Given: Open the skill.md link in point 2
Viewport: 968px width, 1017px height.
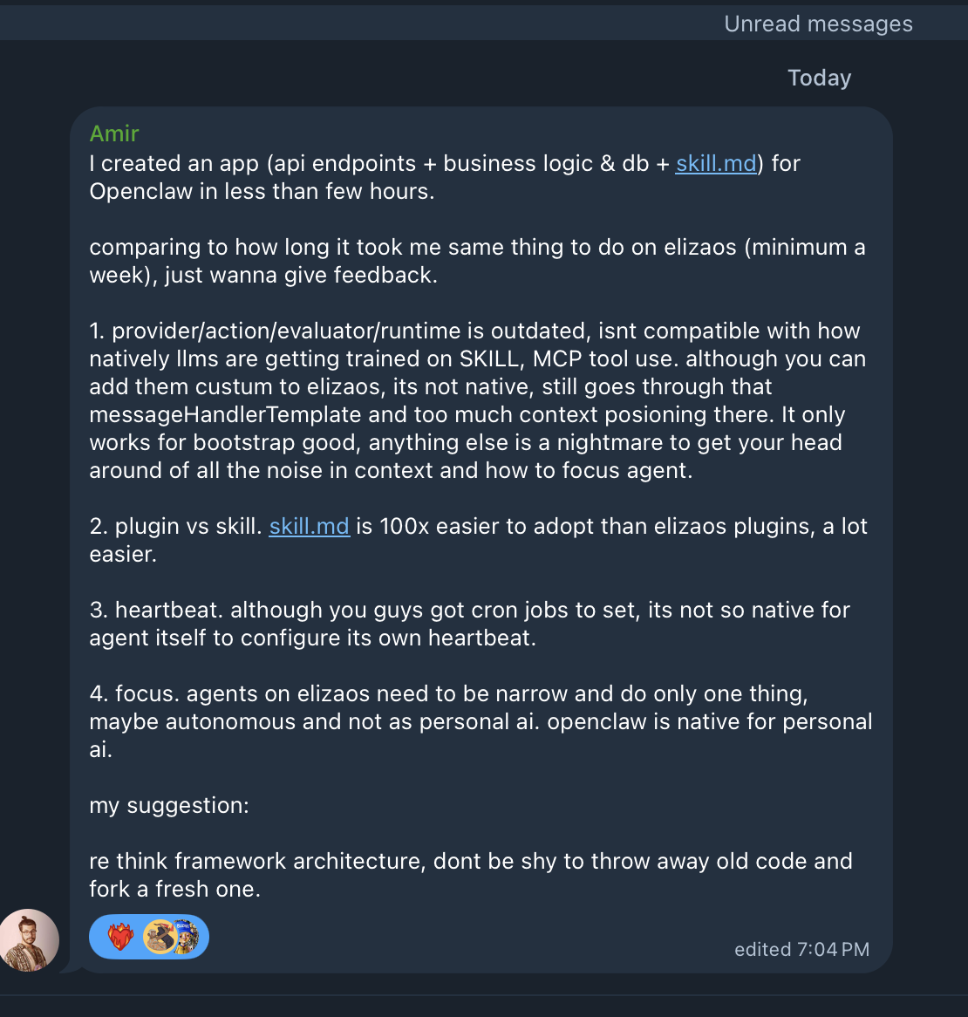Looking at the screenshot, I should point(310,526).
